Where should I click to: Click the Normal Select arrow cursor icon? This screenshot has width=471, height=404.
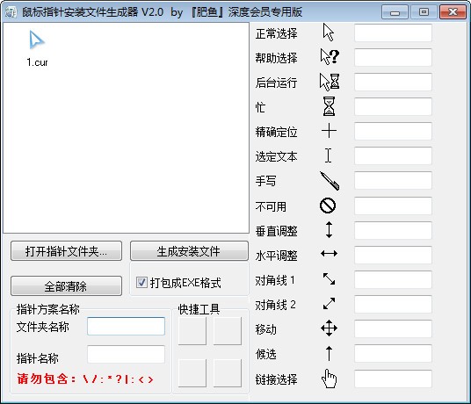click(x=329, y=32)
